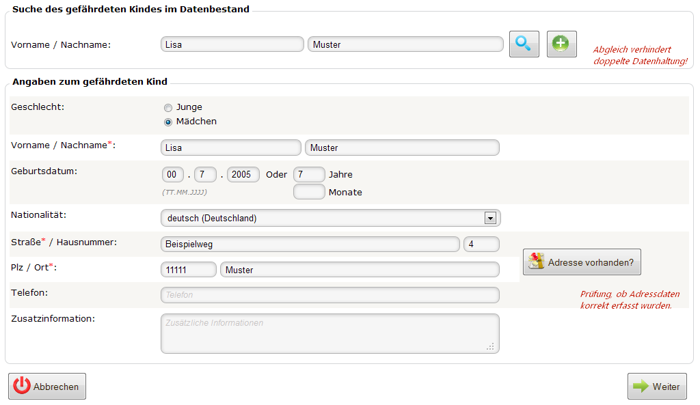This screenshot has height=405, width=700.
Task: Click the map pin icon on Adresse vorhanden
Action: pos(536,262)
